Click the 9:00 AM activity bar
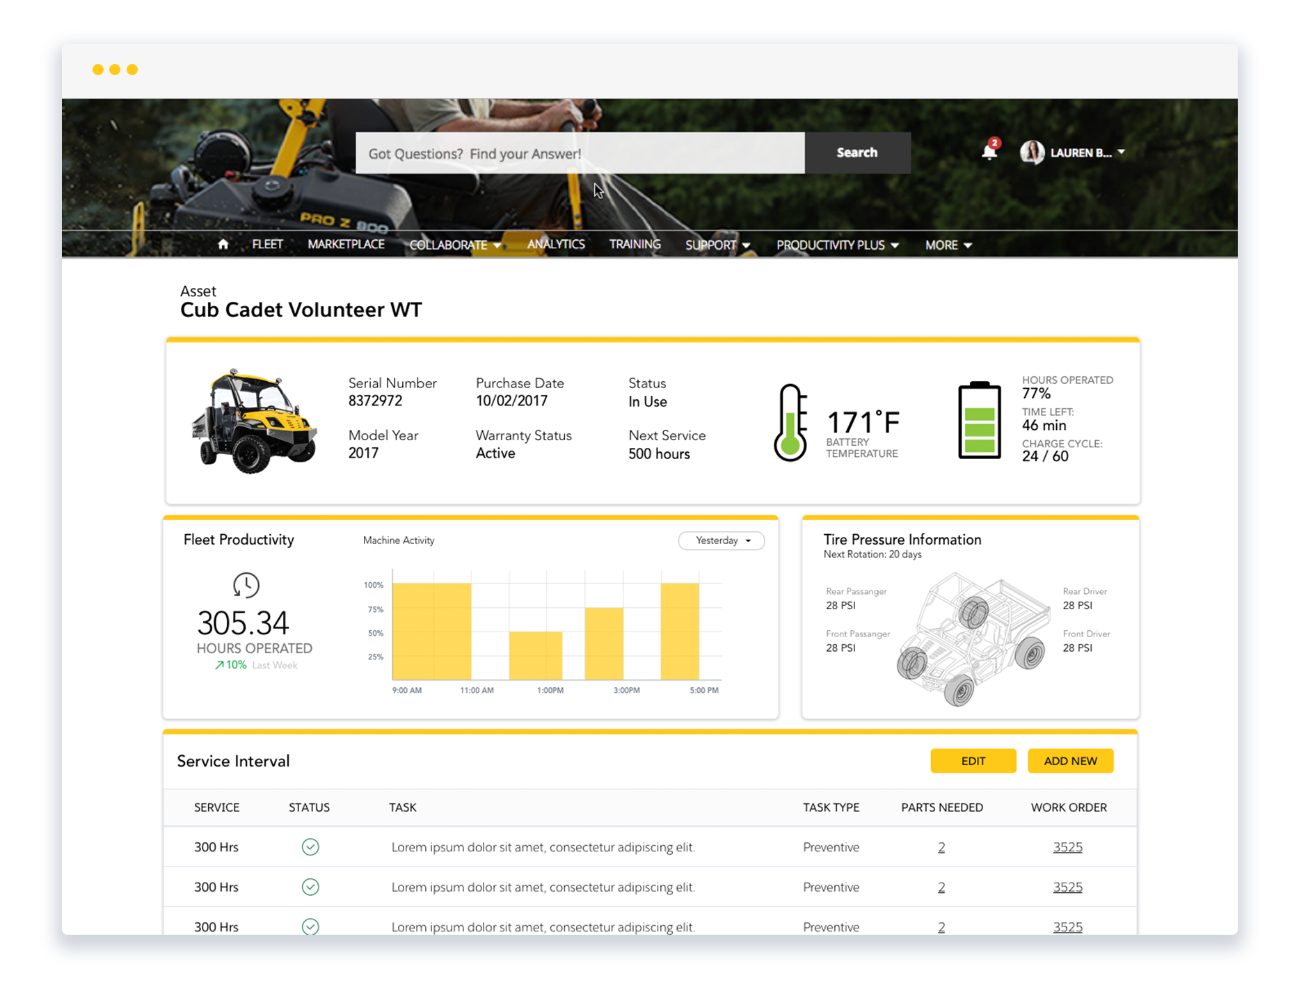The image size is (1299, 989). click(x=431, y=631)
